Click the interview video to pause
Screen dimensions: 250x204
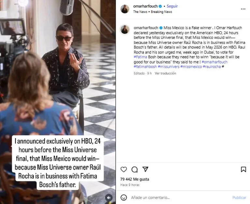pos(58,81)
